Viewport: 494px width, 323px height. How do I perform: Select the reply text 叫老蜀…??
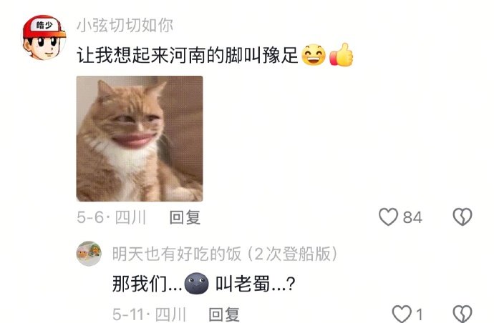pos(255,284)
